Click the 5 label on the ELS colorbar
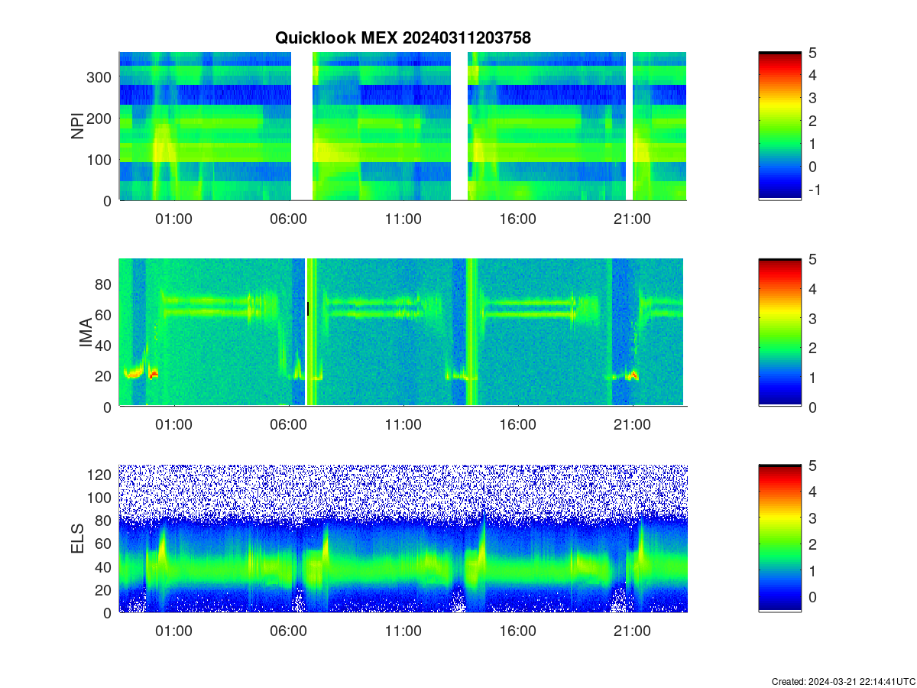Screen dimensions: 917x688 pyautogui.click(x=812, y=465)
